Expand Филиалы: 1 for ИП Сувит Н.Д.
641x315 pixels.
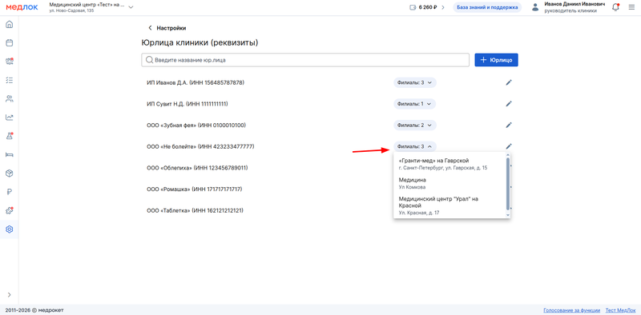click(415, 104)
